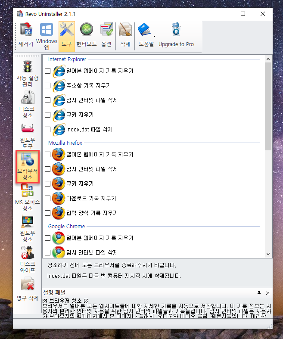Screen dimensions: 283x339
Task: Open 자동 실행 관리 in sidebar
Action: pyautogui.click(x=28, y=74)
